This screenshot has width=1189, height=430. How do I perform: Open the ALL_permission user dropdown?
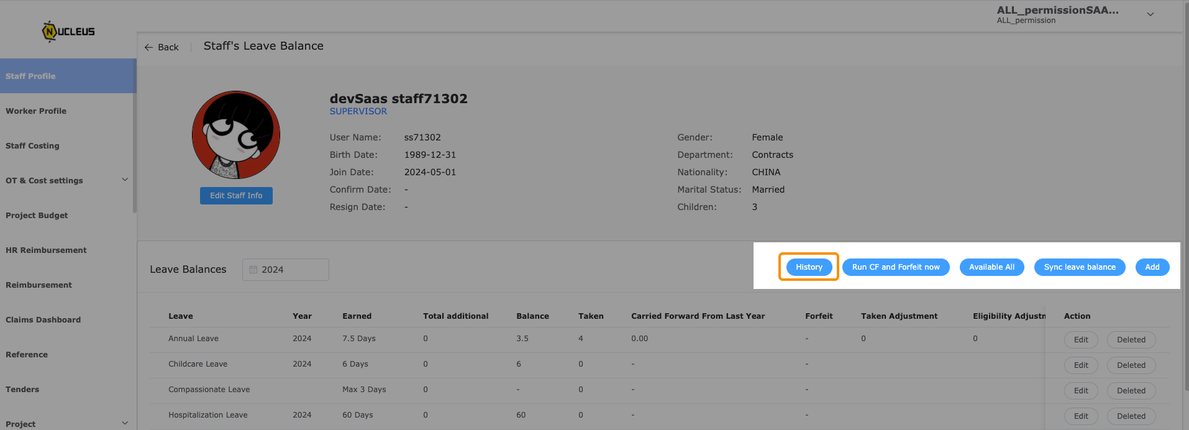coord(1150,14)
